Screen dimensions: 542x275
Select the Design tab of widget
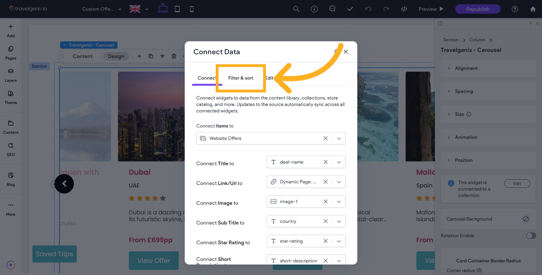click(x=116, y=56)
